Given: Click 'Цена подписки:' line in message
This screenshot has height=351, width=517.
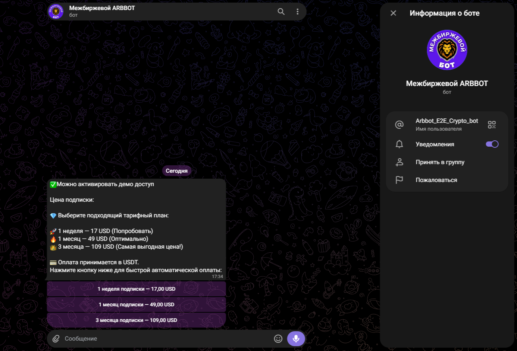Looking at the screenshot, I should [x=72, y=200].
